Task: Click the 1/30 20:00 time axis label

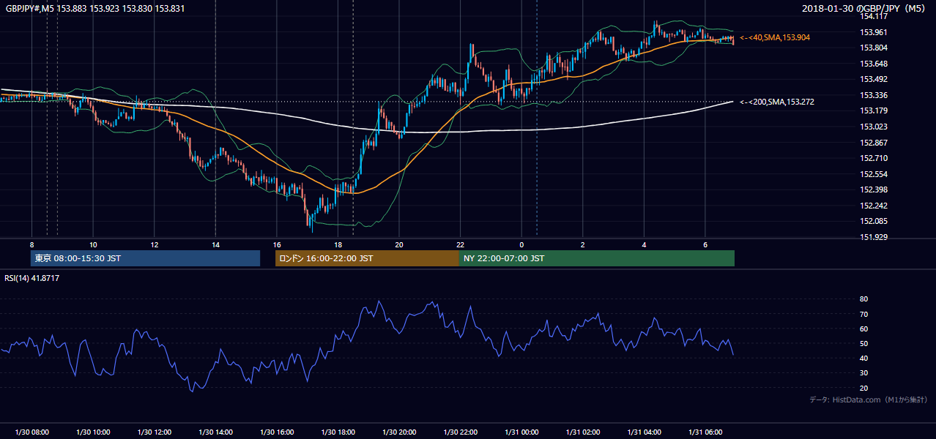Action: pyautogui.click(x=398, y=432)
